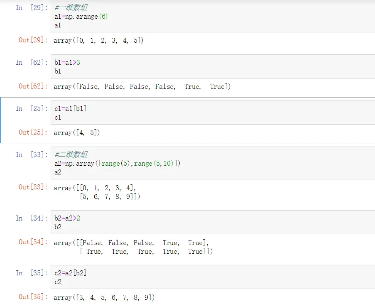Viewport: 375px width, 304px height.
Task: Click the a1=np.arange(6) code cell
Action: point(208,17)
